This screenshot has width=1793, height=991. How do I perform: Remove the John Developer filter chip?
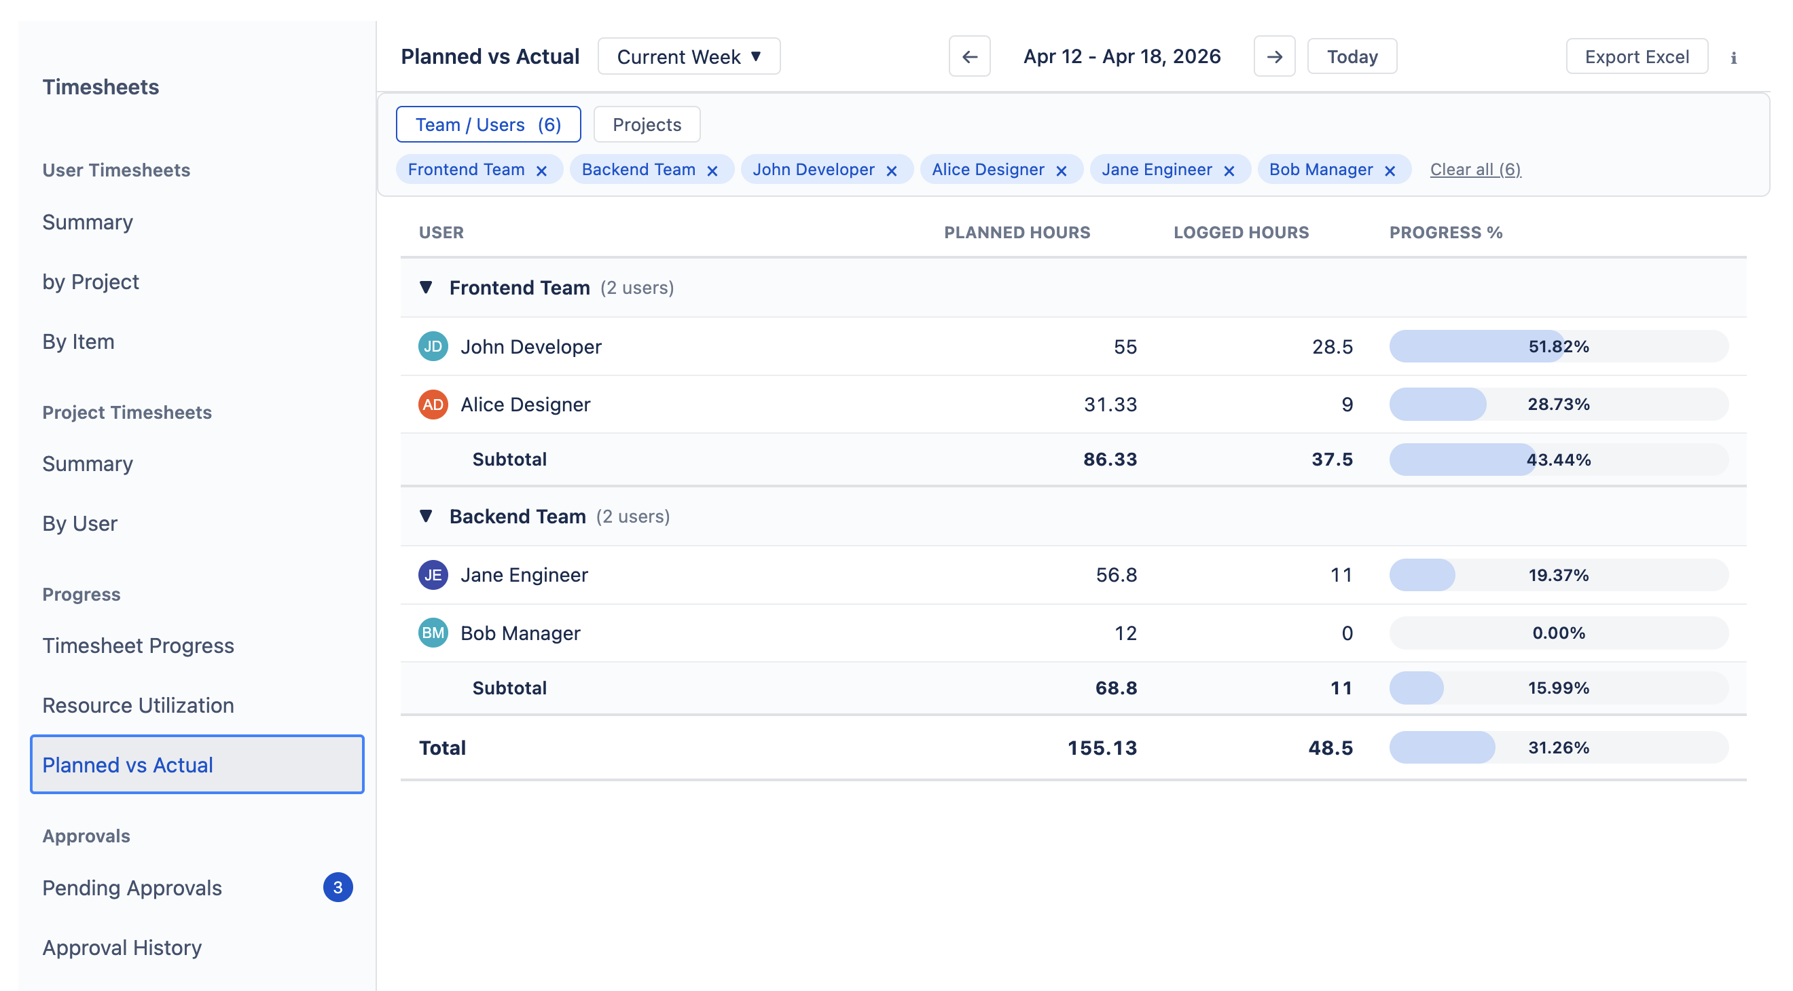893,169
